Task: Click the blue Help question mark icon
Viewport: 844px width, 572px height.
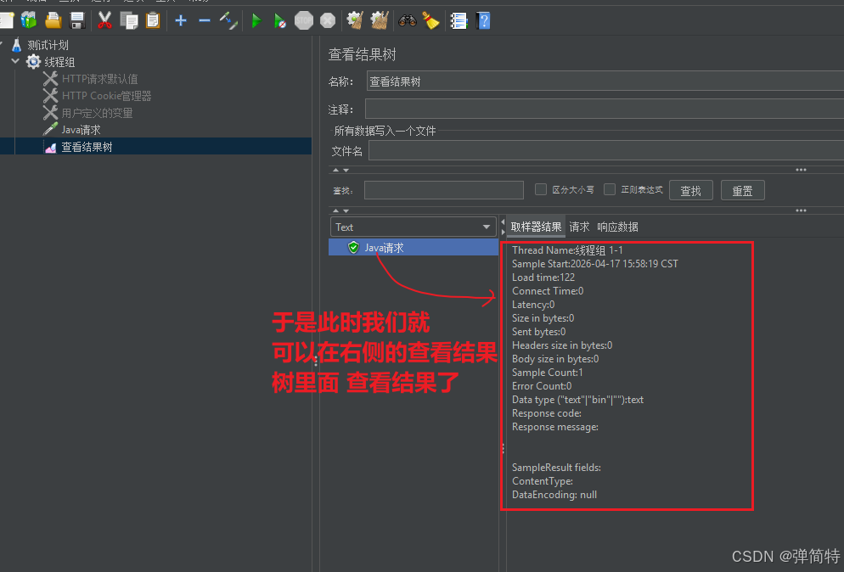Action: 482,20
